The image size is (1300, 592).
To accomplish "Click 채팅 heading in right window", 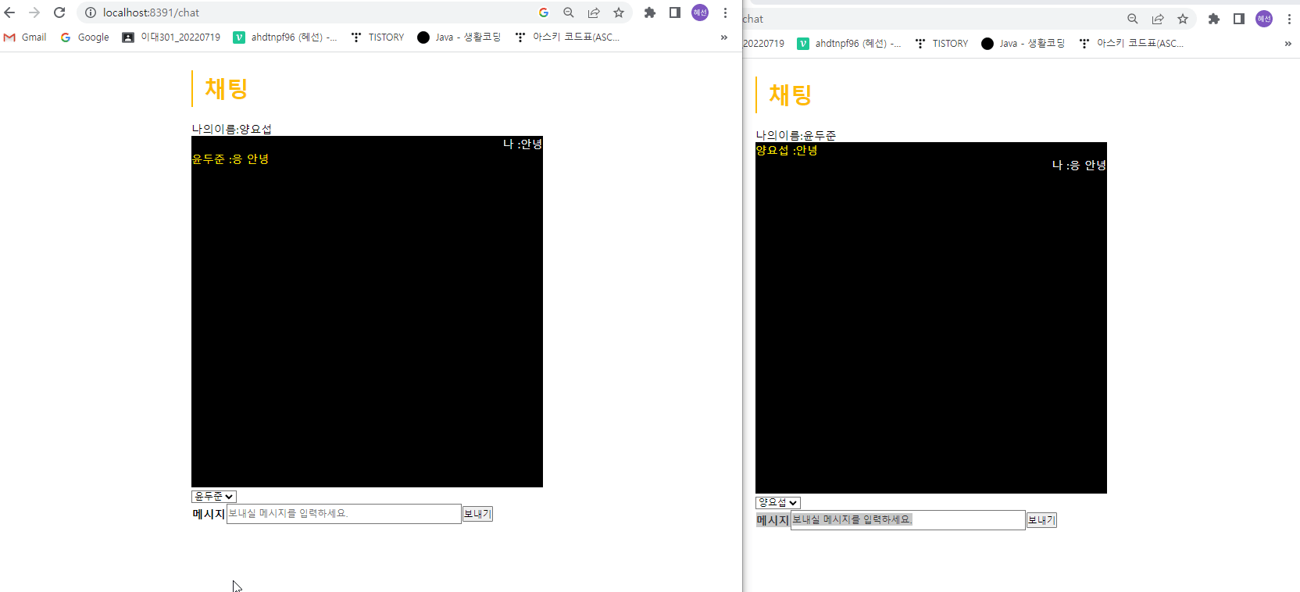I will (791, 95).
